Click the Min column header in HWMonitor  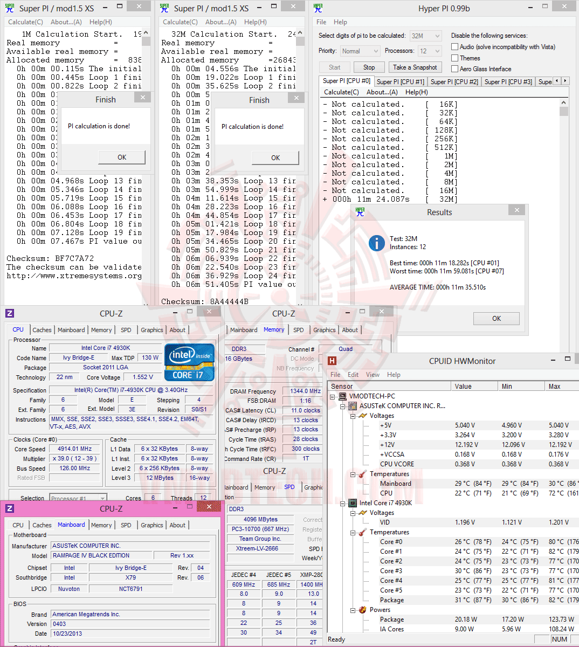[x=521, y=386]
